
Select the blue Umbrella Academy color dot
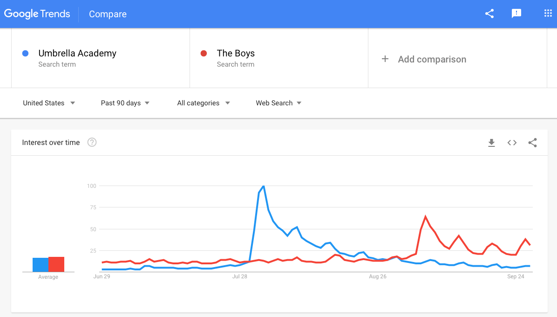coord(25,53)
